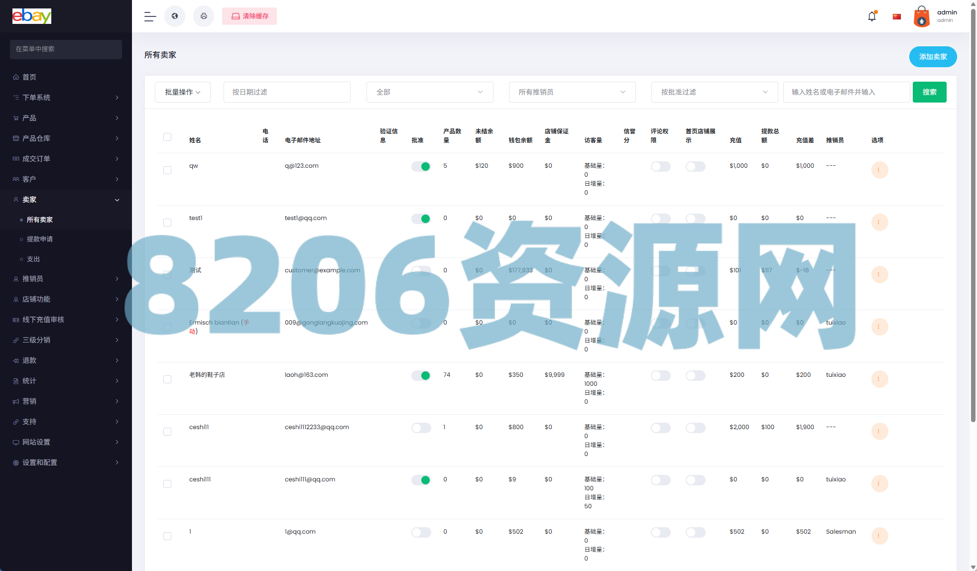
Task: Click the 添加卖家 button
Action: tap(933, 57)
